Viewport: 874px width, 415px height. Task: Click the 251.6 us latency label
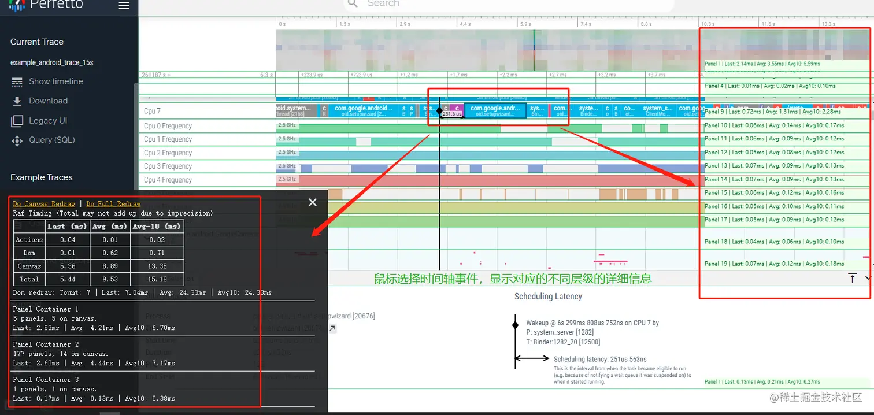coord(452,114)
